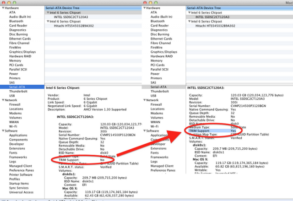Collapse Hardware section in left window
Viewport: 293px width, 201px height.
3,8
